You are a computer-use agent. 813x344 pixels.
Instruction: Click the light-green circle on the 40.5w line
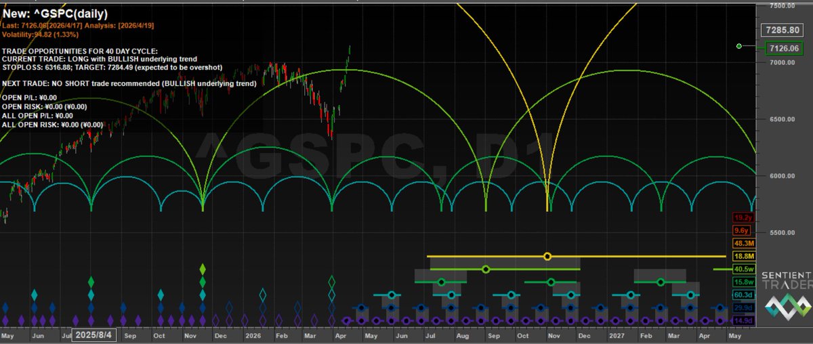click(486, 269)
